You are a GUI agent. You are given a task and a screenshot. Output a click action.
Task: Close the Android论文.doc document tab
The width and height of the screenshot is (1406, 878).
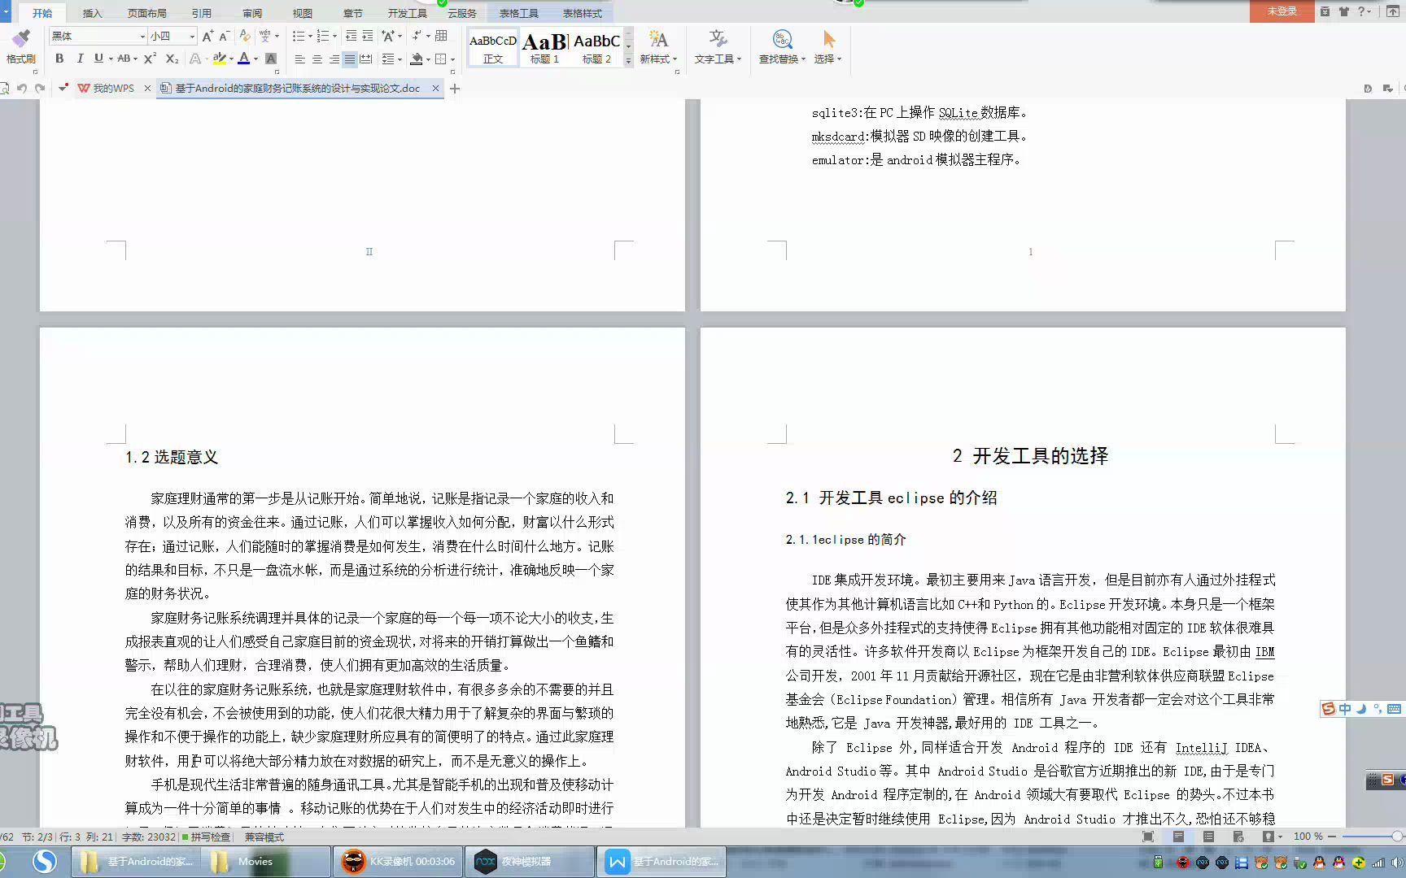tap(435, 88)
